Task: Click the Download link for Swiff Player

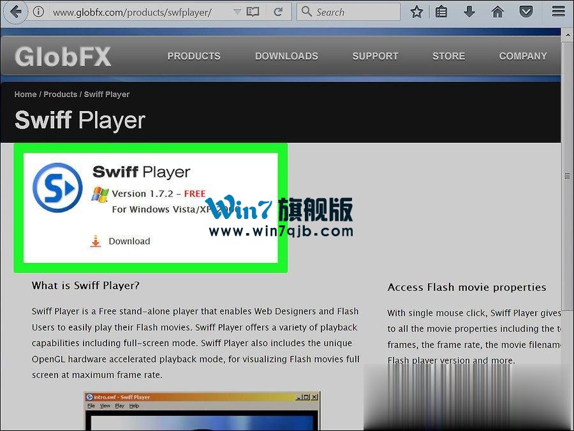Action: [129, 241]
